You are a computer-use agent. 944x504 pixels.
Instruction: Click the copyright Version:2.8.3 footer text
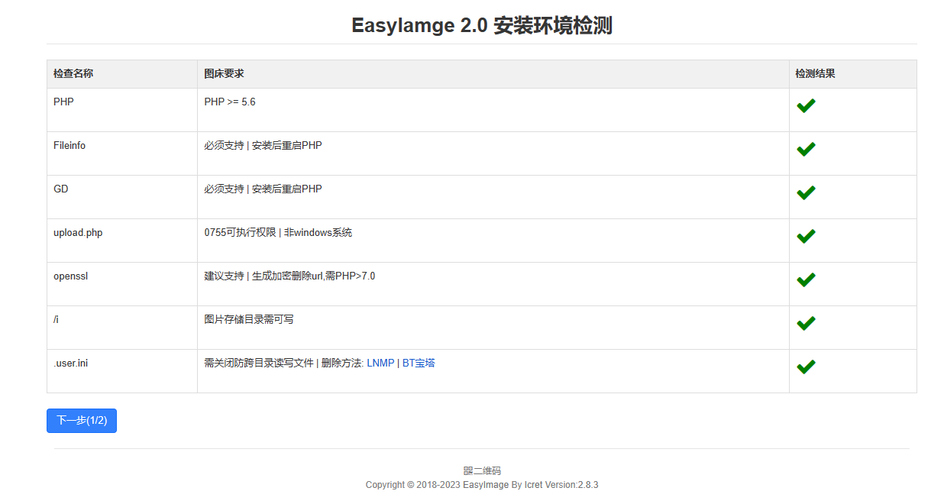pos(481,485)
